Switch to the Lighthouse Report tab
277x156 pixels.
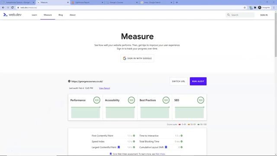tap(87, 3)
